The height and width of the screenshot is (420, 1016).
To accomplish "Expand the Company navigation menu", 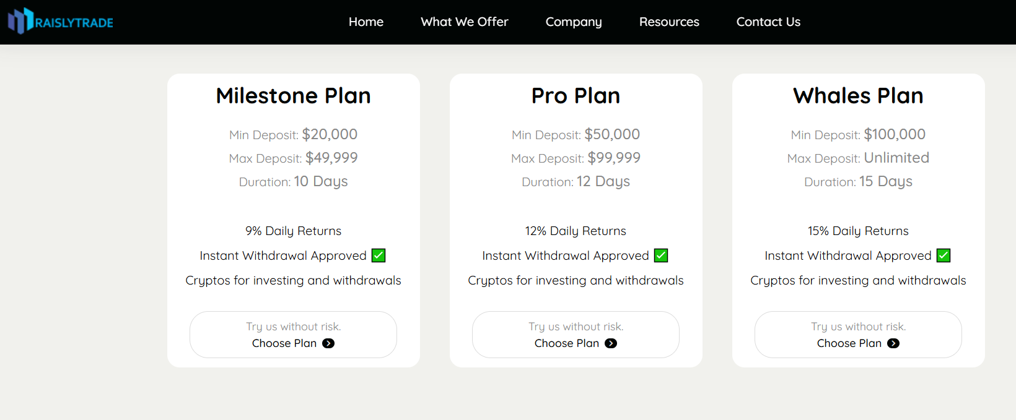I will click(573, 22).
